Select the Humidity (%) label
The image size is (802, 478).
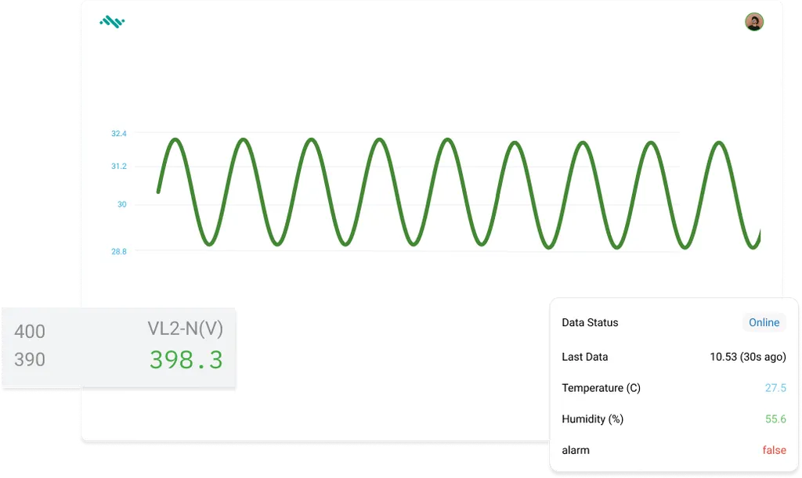pyautogui.click(x=592, y=419)
